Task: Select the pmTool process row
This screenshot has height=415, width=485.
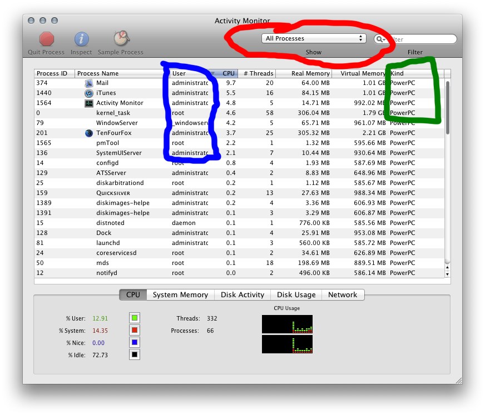Action: (239, 143)
